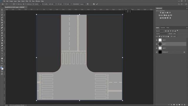Open the Fill slider dropdown
The height and width of the screenshot is (106, 188).
[177, 37]
